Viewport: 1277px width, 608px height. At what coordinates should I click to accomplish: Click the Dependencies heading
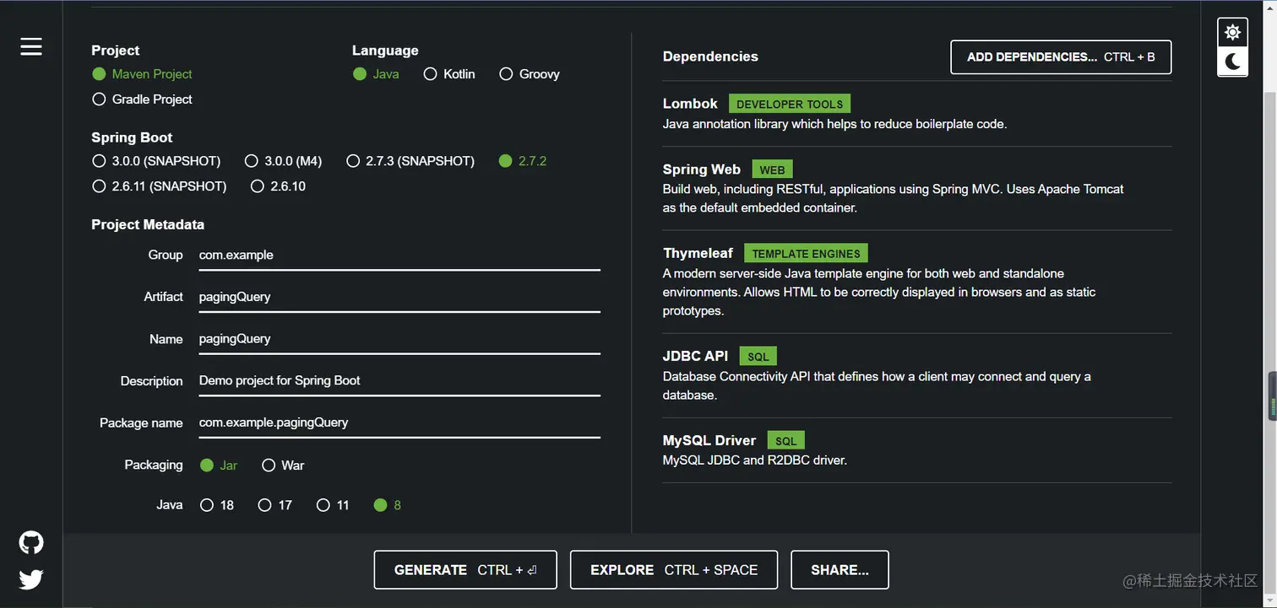(x=710, y=56)
